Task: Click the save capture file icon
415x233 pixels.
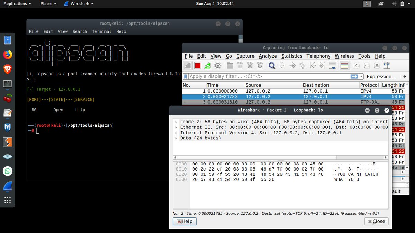Action: click(x=240, y=66)
